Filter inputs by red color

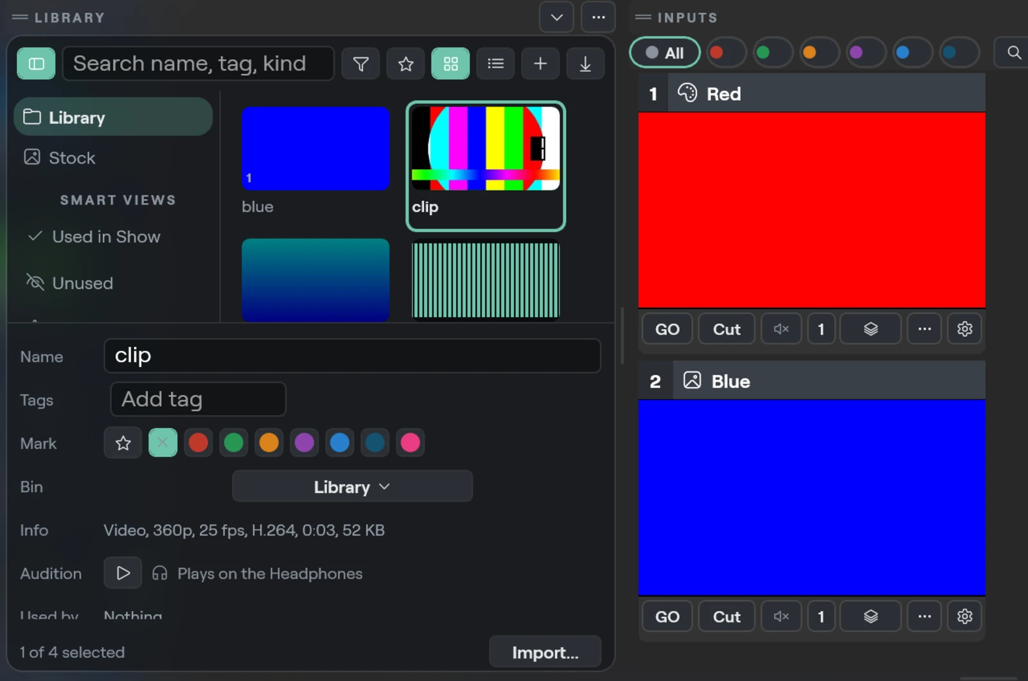[x=727, y=53]
